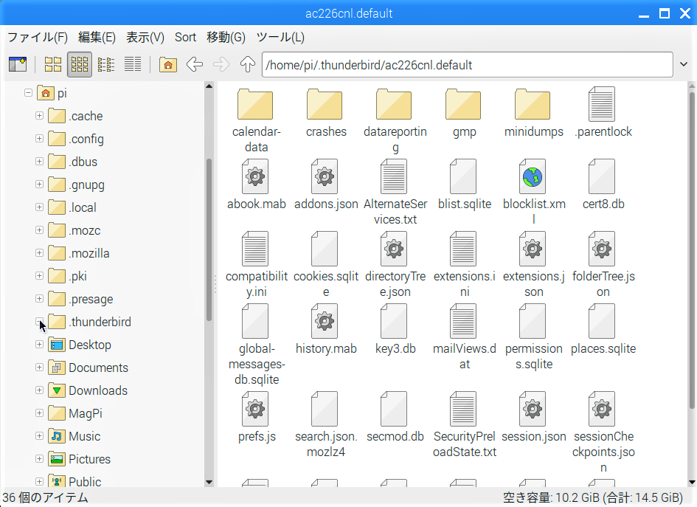Select the abook.mab file
Image resolution: width=697 pixels, height=507 pixels.
tap(256, 184)
